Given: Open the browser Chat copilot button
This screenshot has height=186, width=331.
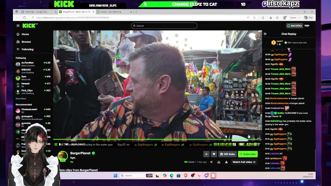Looking at the screenshot, I should (309, 18).
